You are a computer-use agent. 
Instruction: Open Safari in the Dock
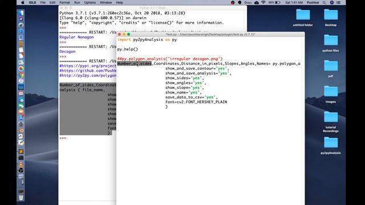pos(21,31)
